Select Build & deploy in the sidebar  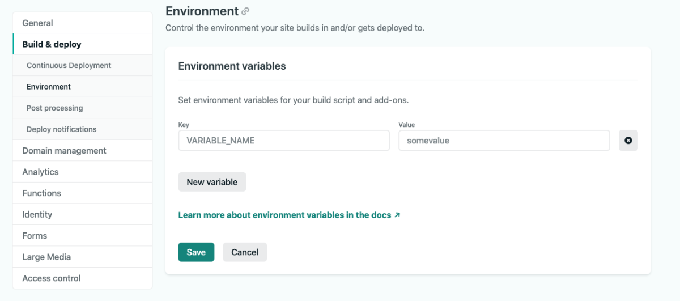coord(83,44)
